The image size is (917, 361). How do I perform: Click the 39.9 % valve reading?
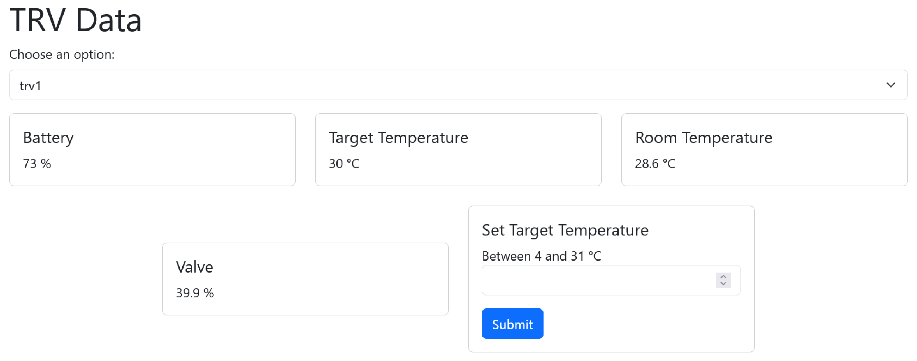(195, 293)
